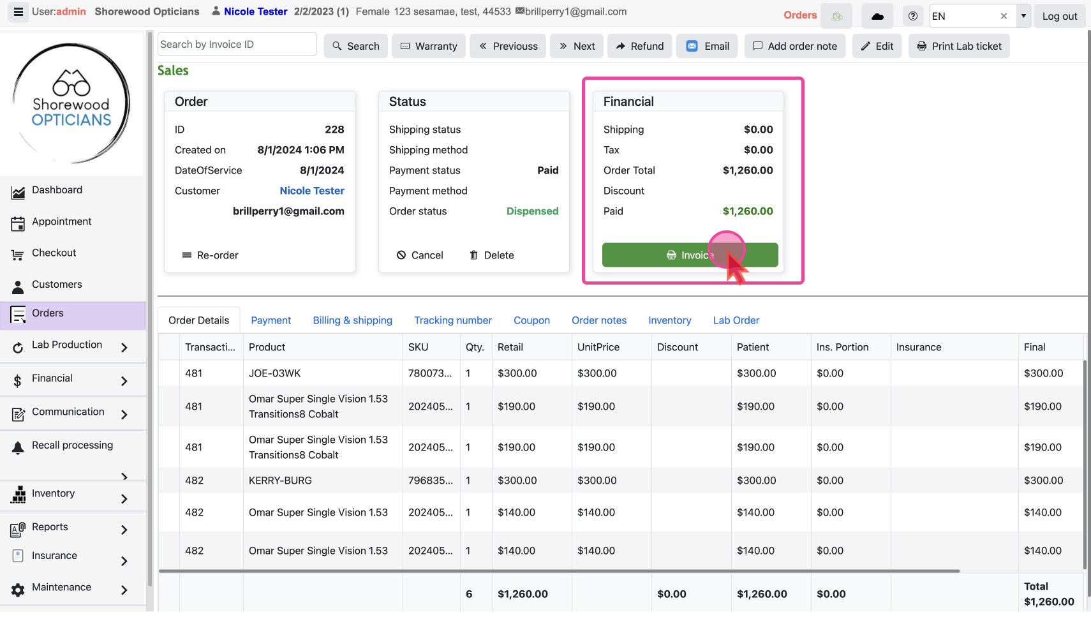1091x626 pixels.
Task: Open Dashboard from the sidebar
Action: [57, 190]
